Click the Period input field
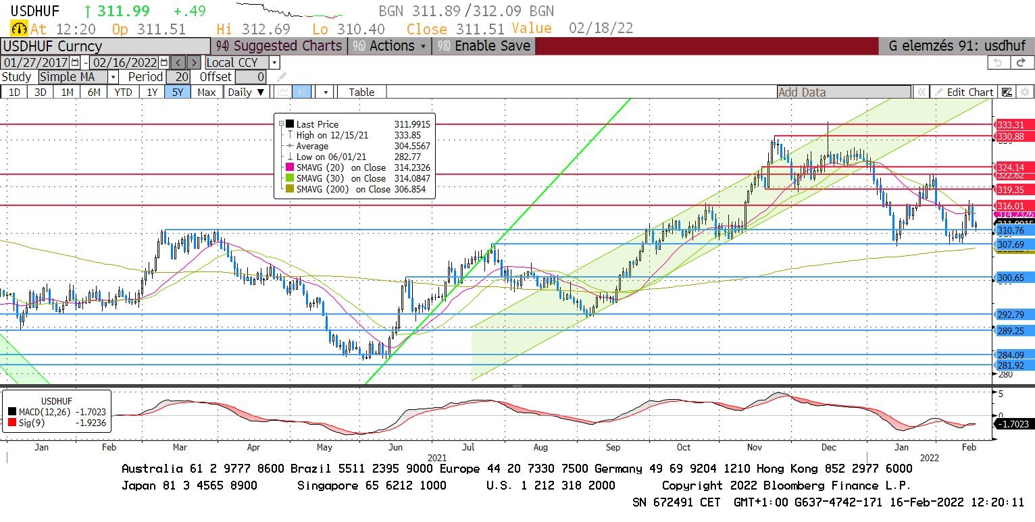Screen dimensions: 1035x522 coord(178,77)
